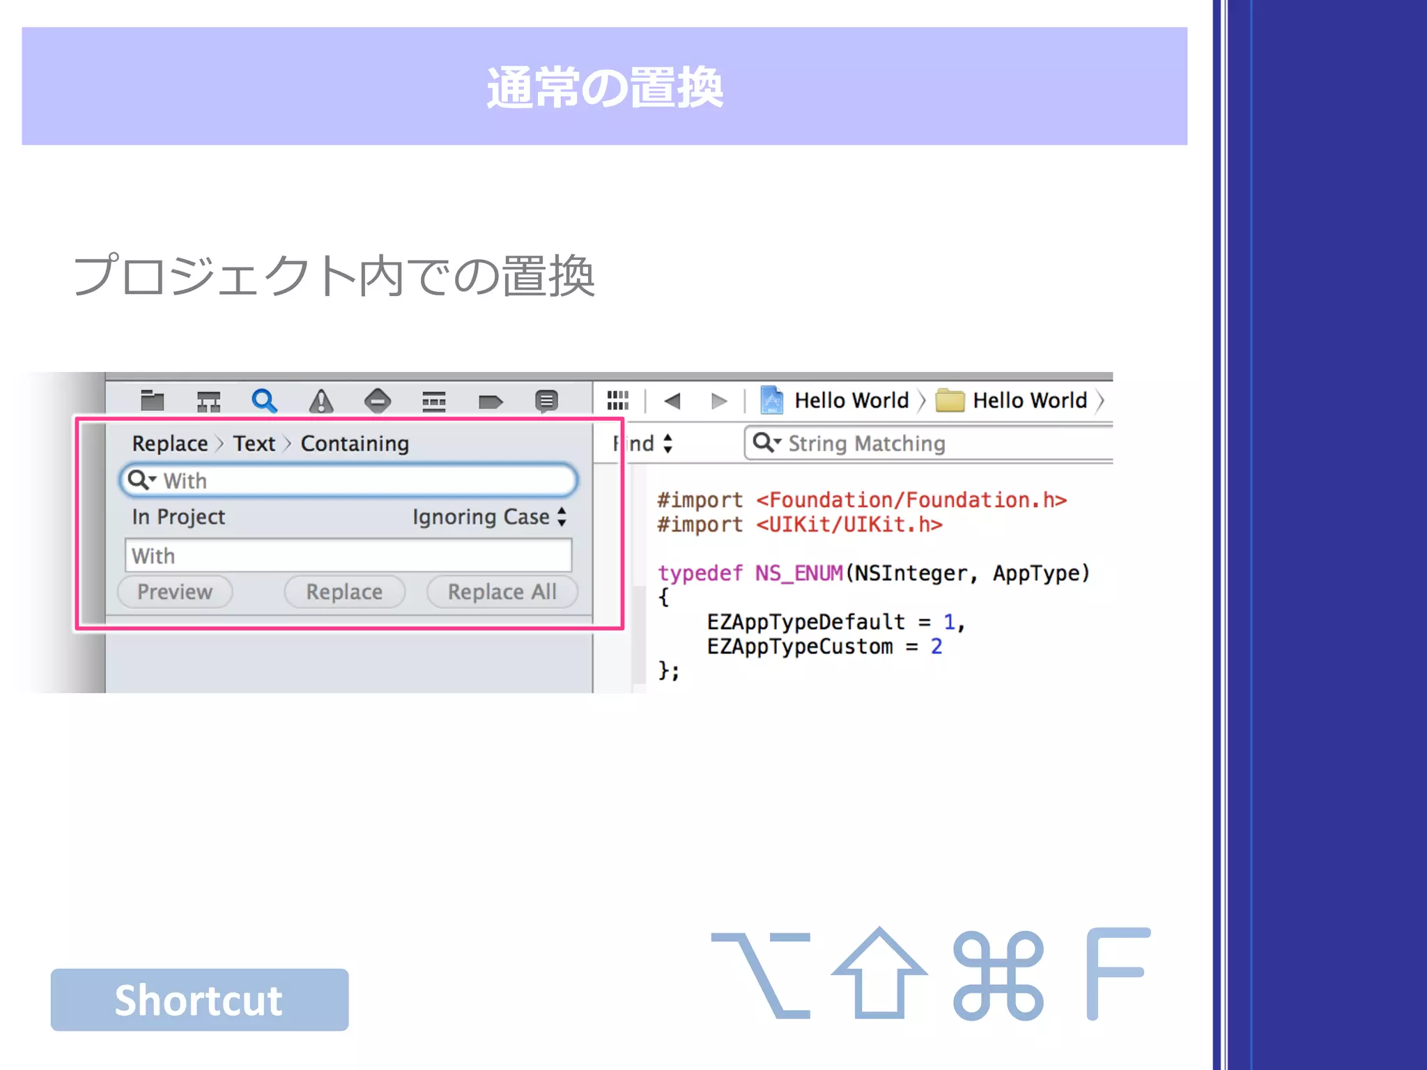Open the Project navigator folder icon

152,401
